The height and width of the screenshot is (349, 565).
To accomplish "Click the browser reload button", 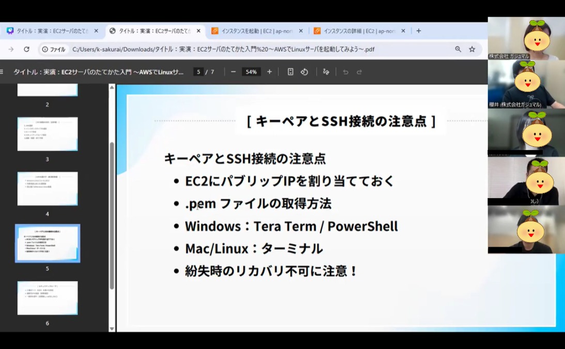I will [26, 49].
